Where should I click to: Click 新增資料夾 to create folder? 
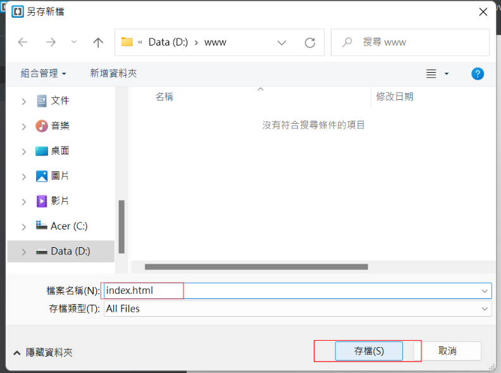[113, 73]
